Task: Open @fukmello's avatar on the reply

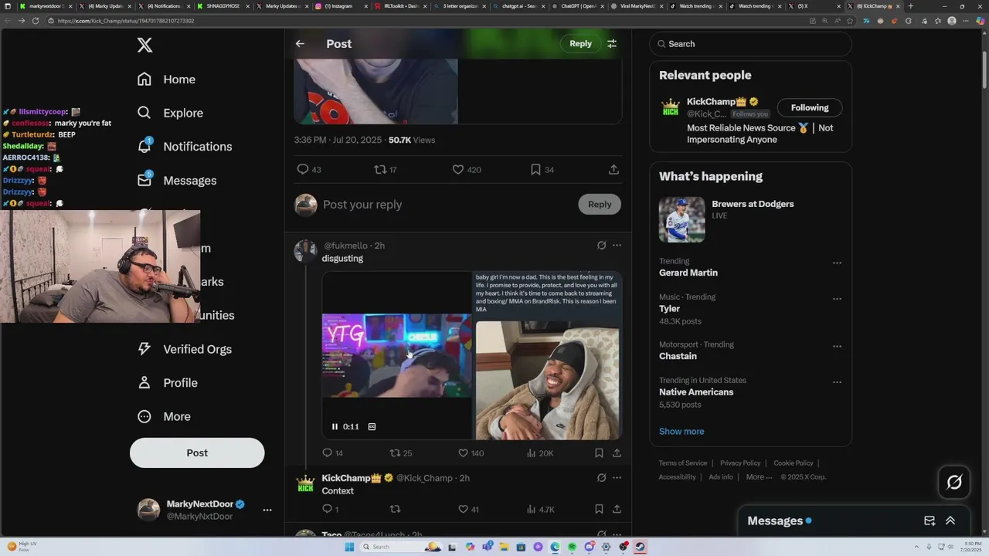Action: pos(305,250)
